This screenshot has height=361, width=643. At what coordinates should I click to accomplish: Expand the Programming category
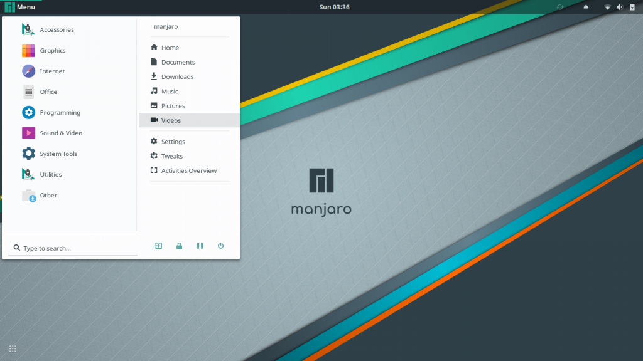tap(60, 112)
